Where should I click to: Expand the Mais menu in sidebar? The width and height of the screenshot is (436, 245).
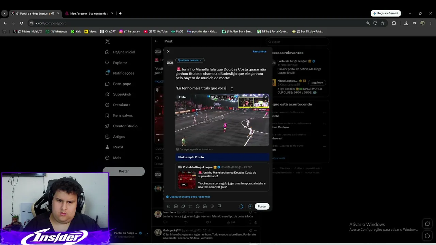click(113, 158)
